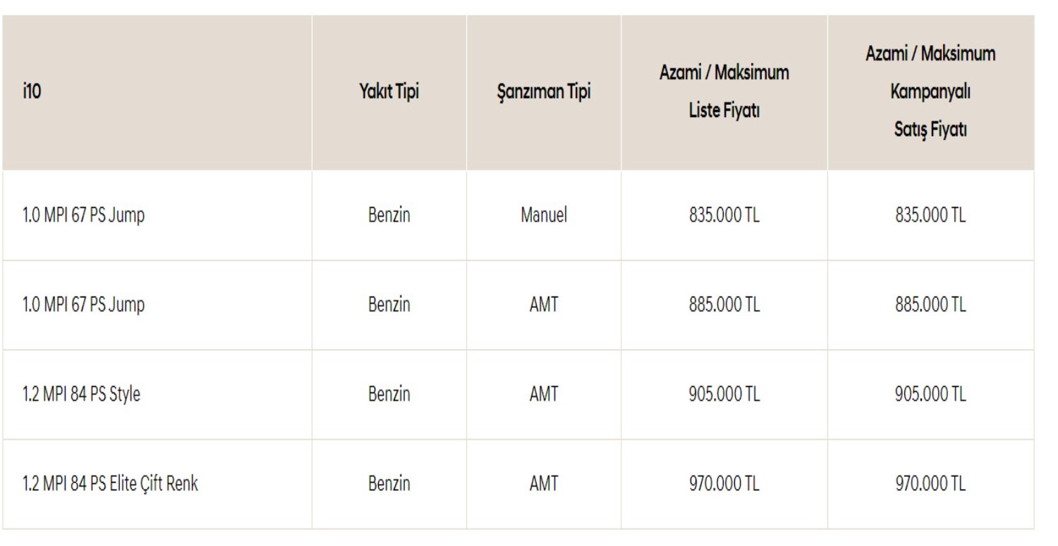Click the i10 column header

tap(32, 92)
